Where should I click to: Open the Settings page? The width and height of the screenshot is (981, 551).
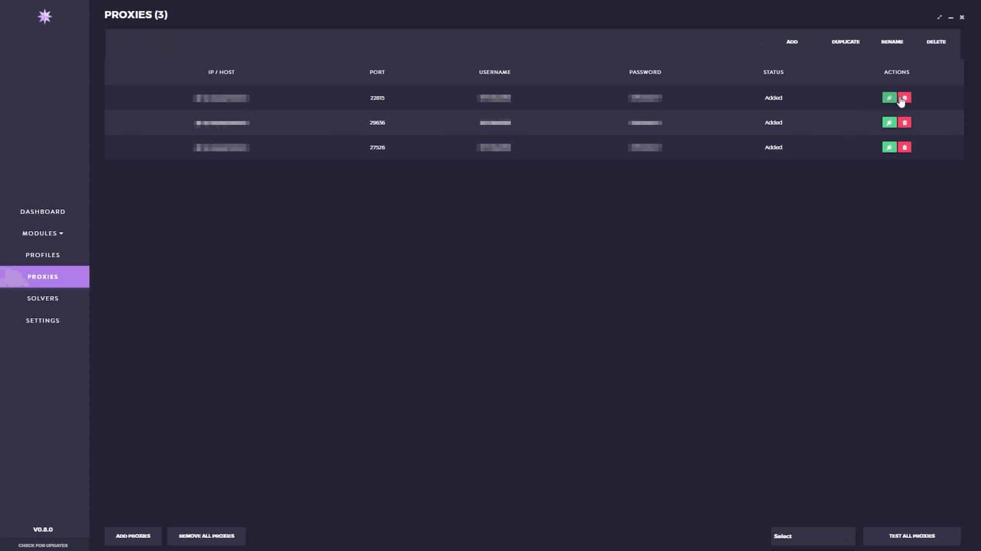click(43, 320)
